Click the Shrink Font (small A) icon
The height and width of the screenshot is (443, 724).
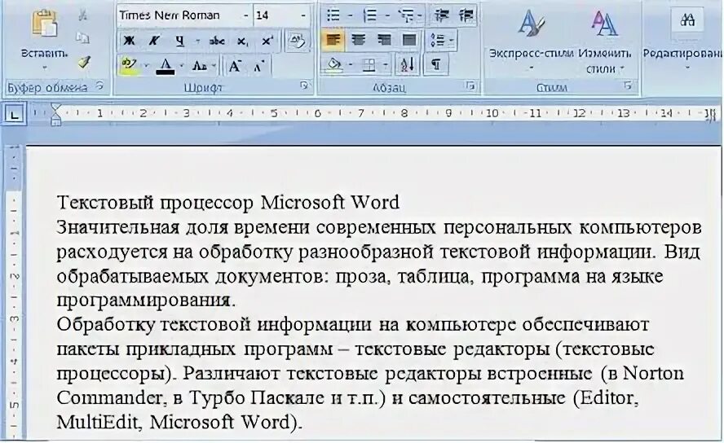(258, 67)
